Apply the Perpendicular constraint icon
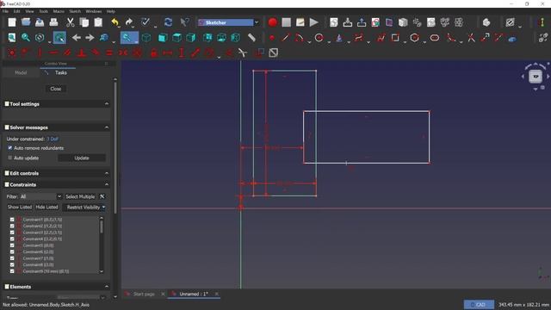Image resolution: width=551 pixels, height=310 pixels. point(82,53)
